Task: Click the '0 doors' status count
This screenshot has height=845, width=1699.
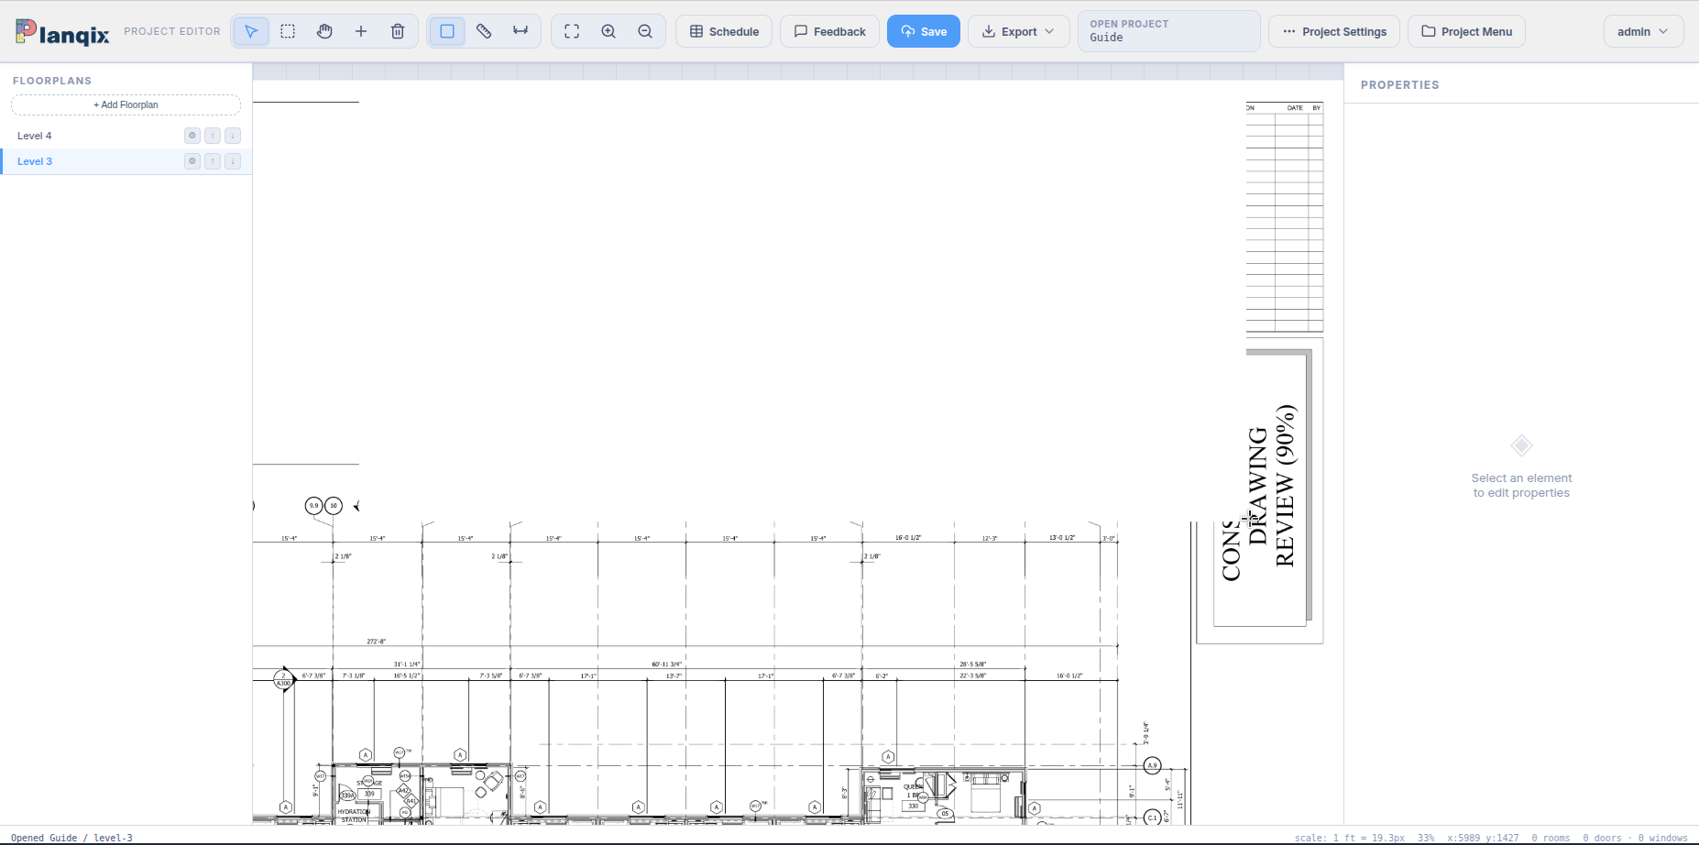Action: point(1602,838)
